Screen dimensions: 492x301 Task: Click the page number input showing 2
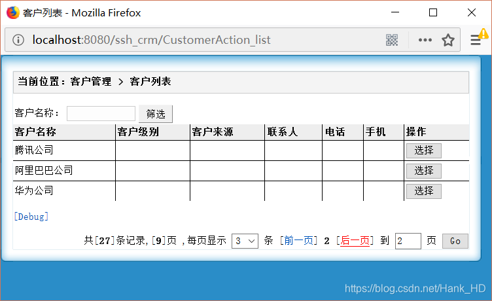tap(408, 241)
